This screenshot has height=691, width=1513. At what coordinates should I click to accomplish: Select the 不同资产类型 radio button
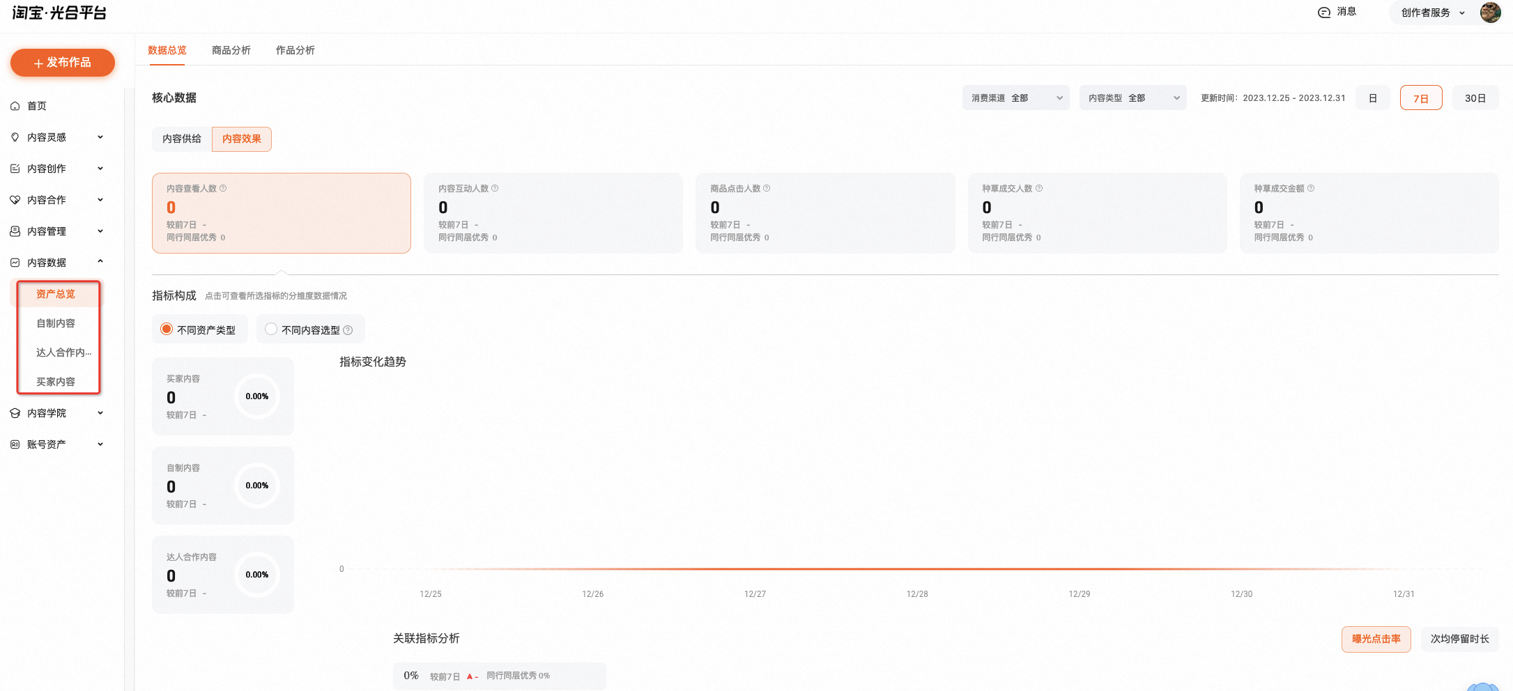(167, 329)
